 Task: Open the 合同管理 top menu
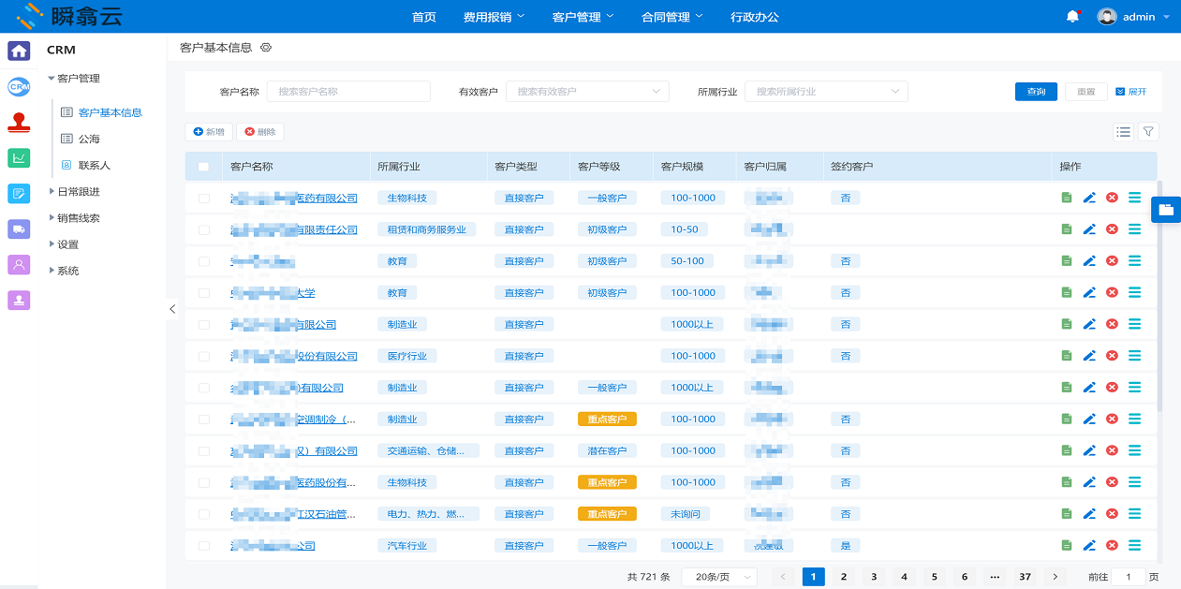[x=672, y=17]
